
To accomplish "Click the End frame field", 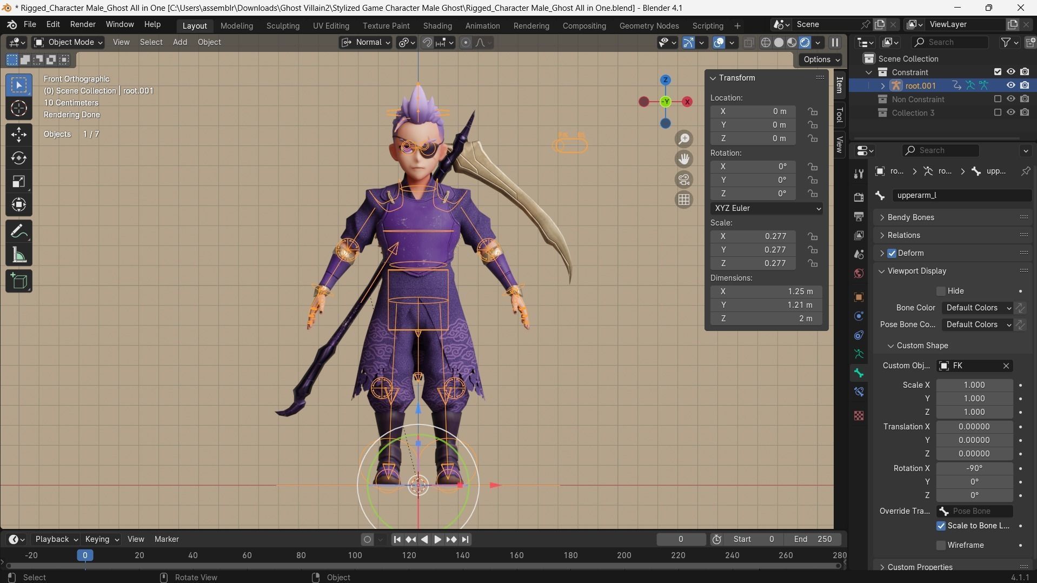I will [813, 539].
